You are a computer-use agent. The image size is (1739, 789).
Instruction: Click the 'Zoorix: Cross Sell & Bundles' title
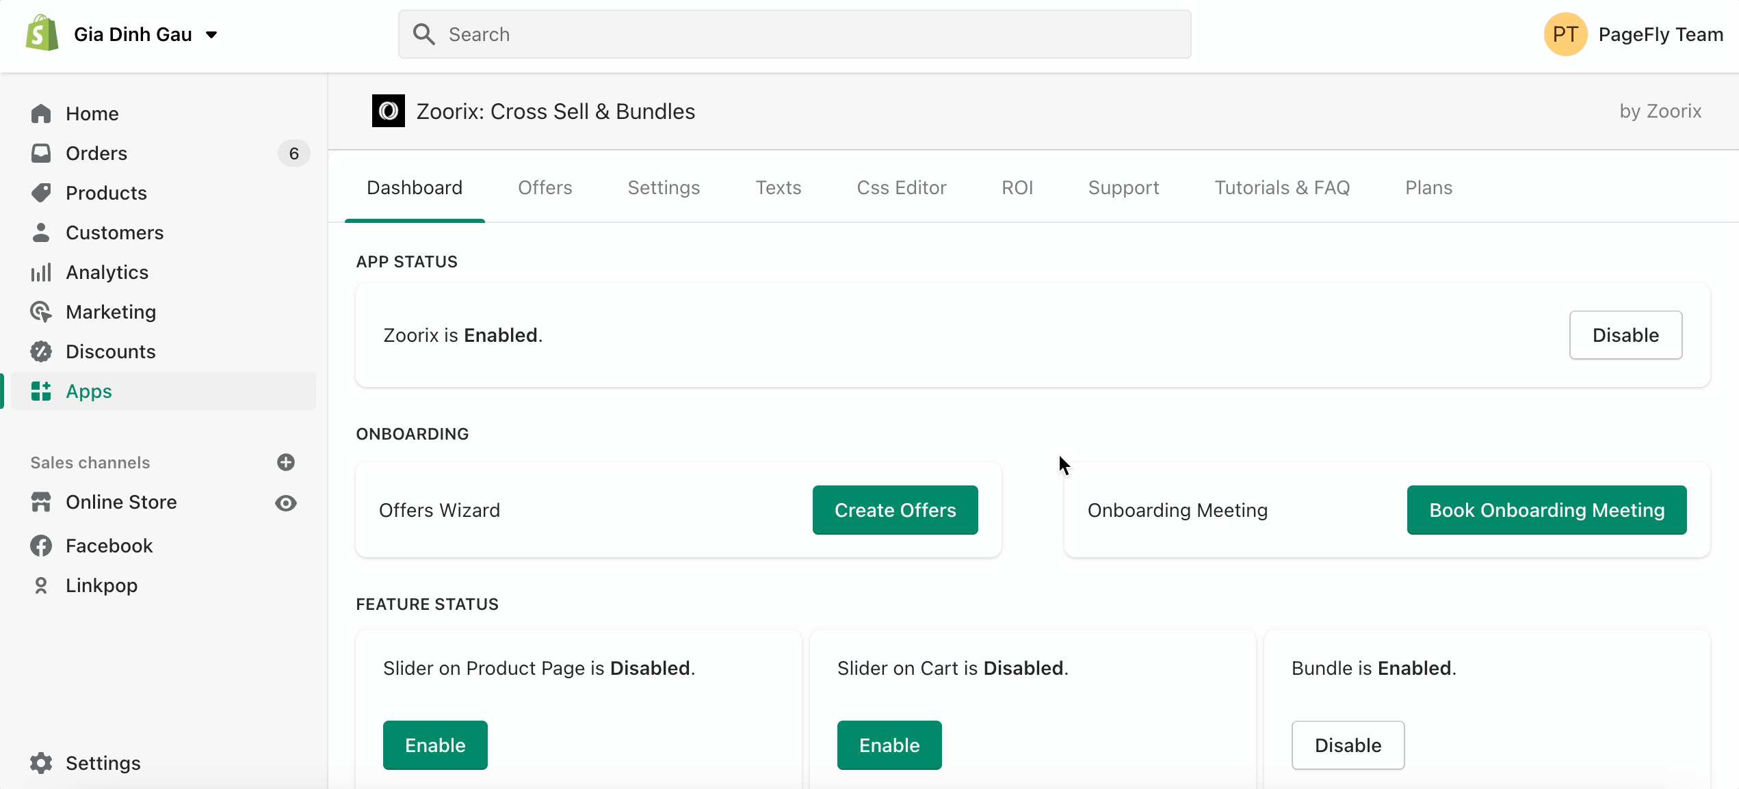(x=555, y=111)
